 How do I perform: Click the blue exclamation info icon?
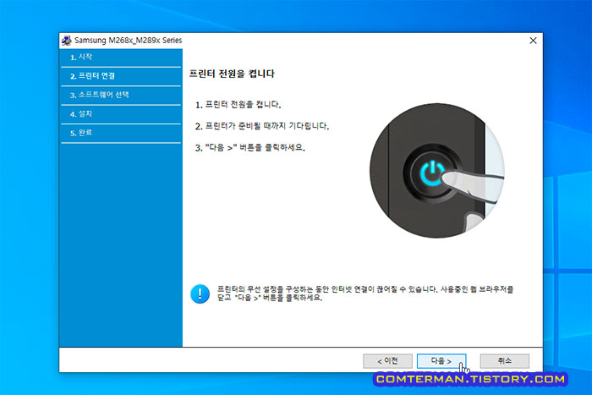(200, 294)
